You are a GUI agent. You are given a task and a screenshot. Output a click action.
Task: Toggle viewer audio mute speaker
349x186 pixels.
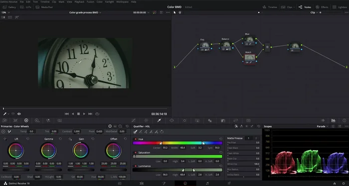[x=19, y=114]
